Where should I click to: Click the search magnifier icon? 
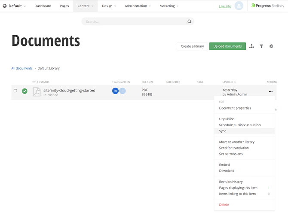(x=189, y=21)
